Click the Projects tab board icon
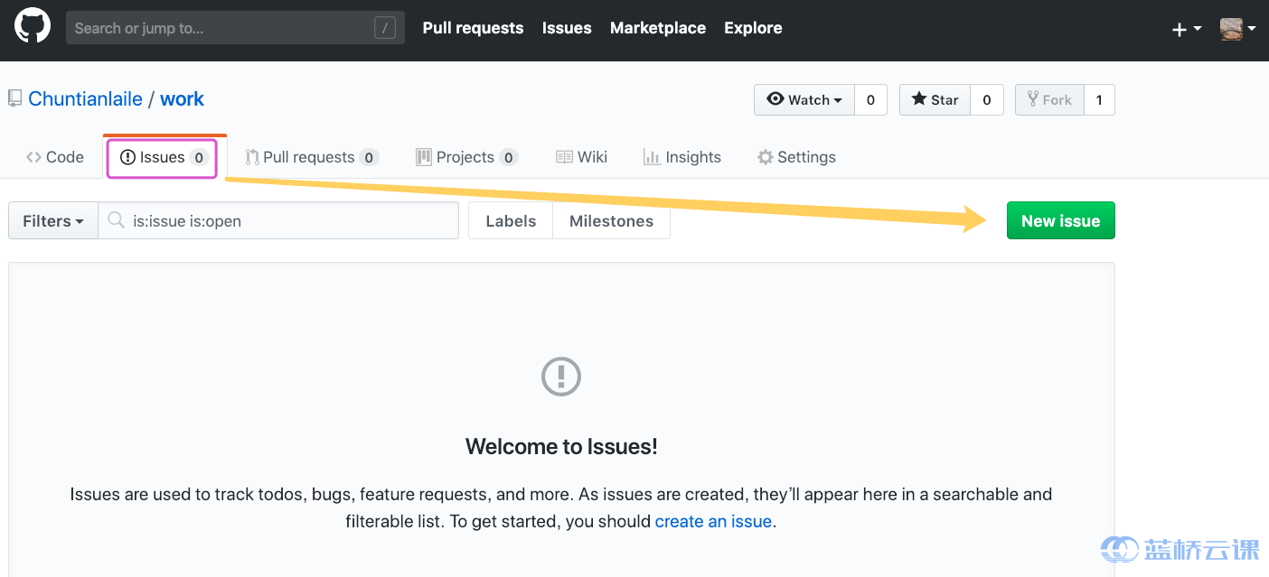 tap(423, 157)
